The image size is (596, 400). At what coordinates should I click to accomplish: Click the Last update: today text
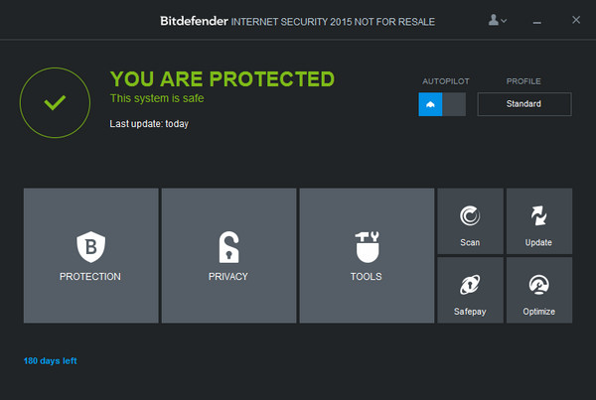point(149,124)
